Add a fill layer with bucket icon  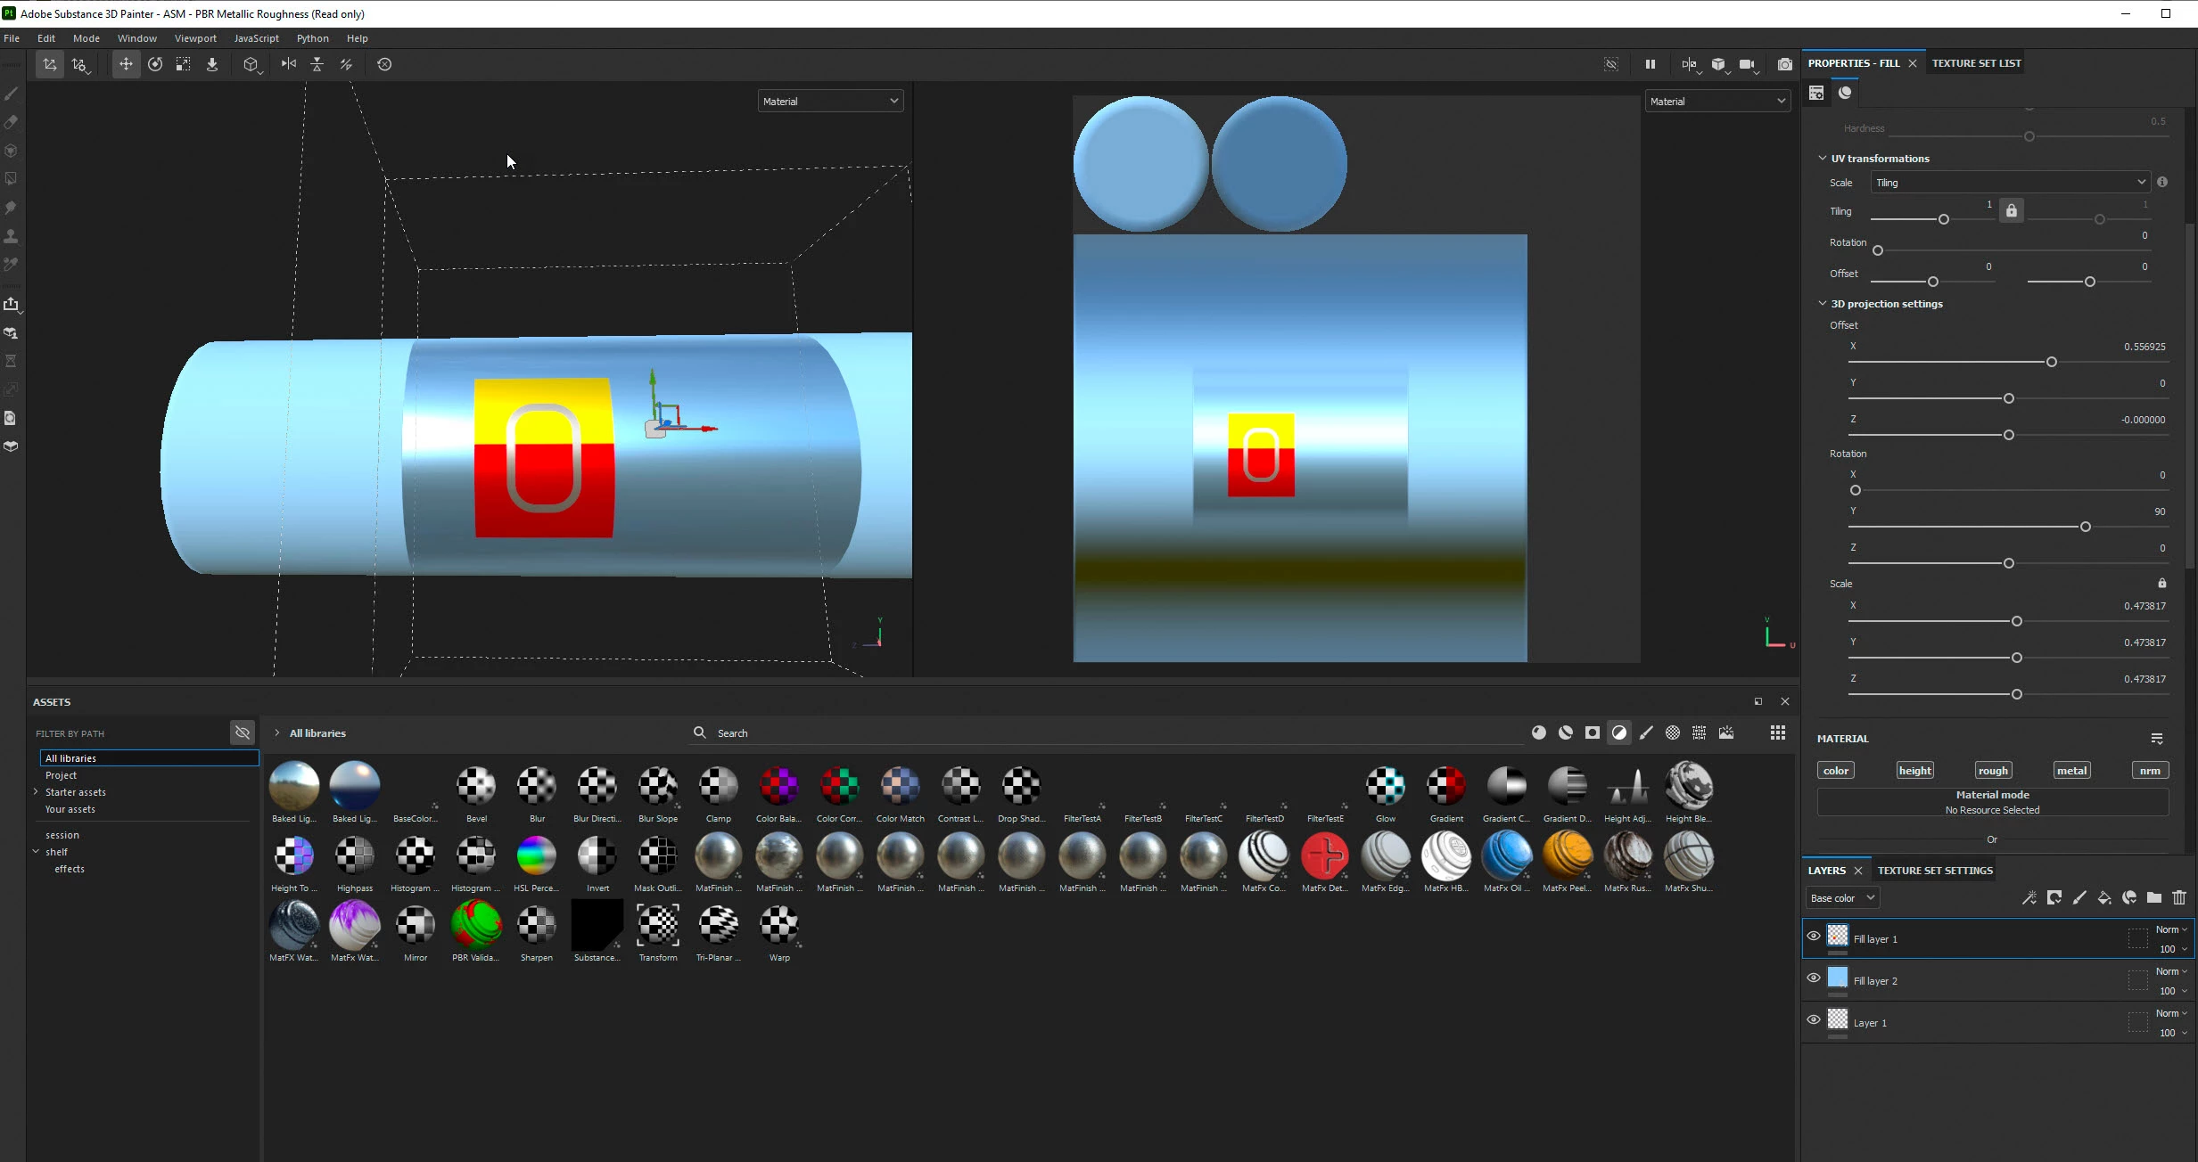[2104, 897]
